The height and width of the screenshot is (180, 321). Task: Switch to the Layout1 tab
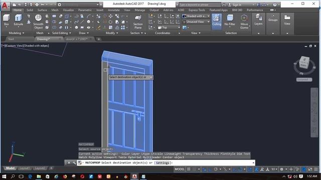pyautogui.click(x=25, y=168)
